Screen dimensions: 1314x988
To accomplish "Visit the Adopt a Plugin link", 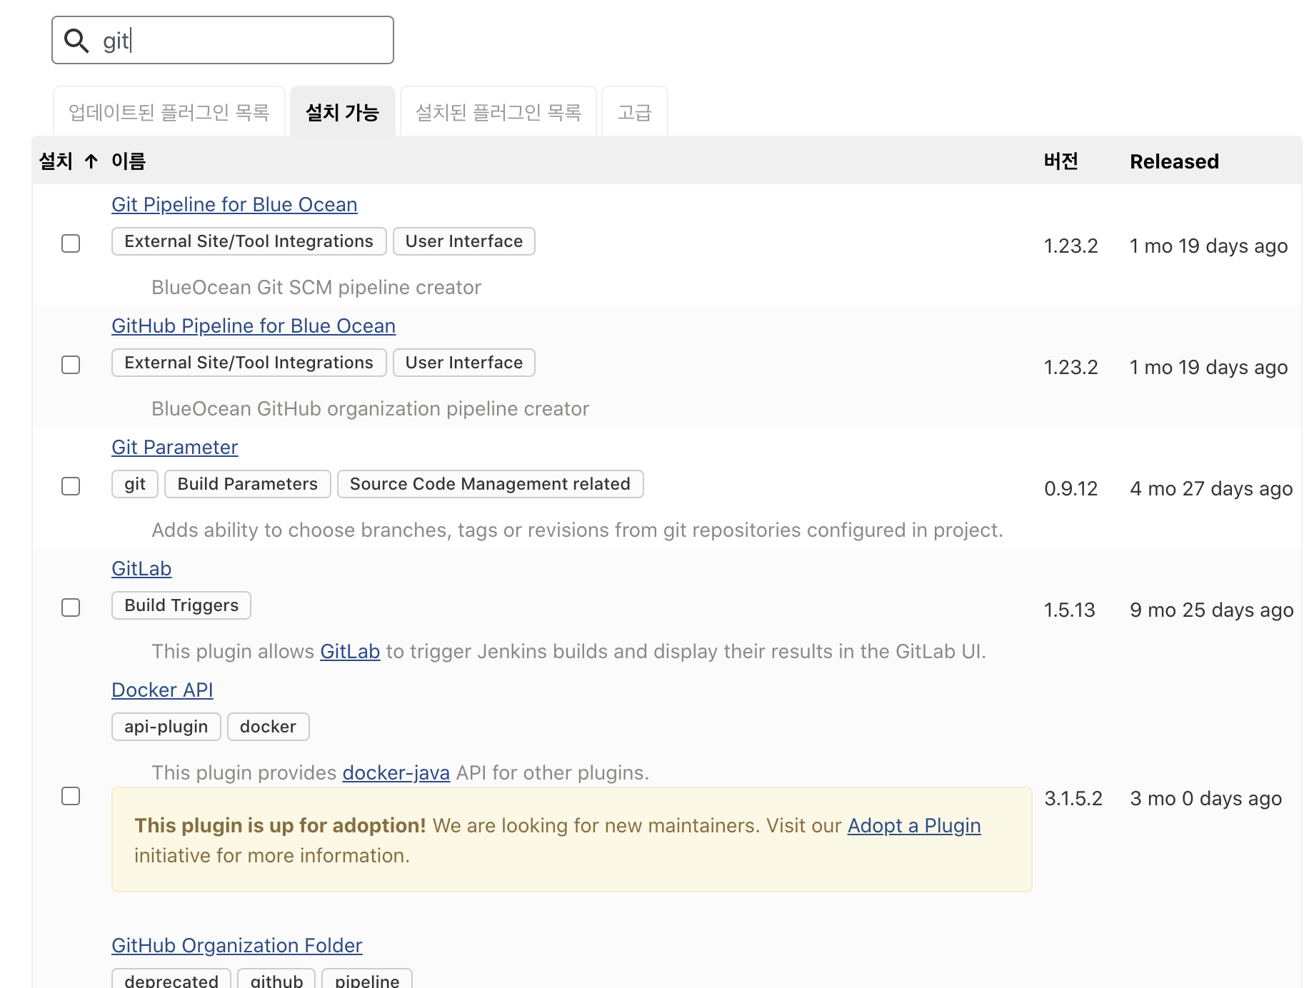I will (x=914, y=826).
